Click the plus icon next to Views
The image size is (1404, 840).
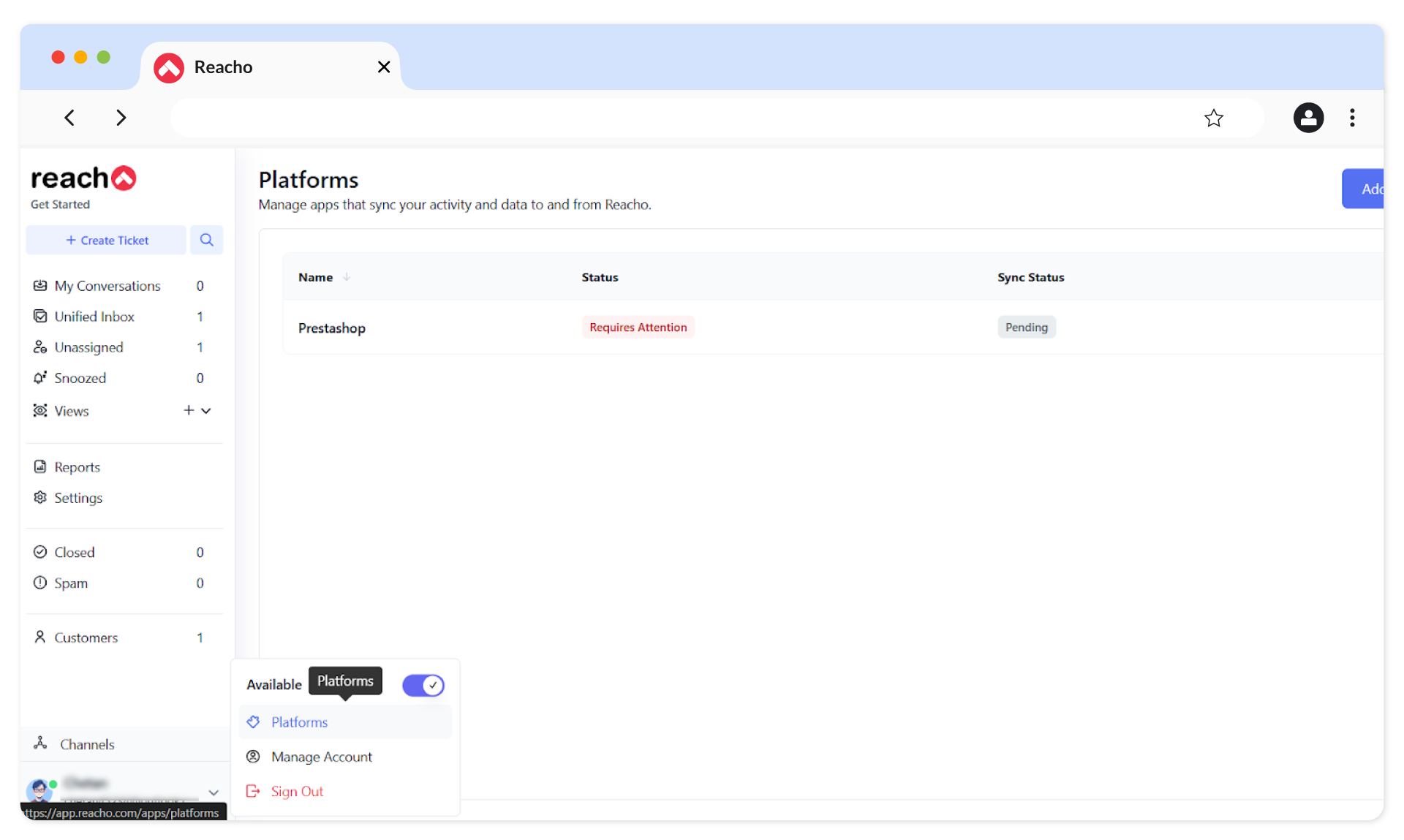(x=189, y=411)
